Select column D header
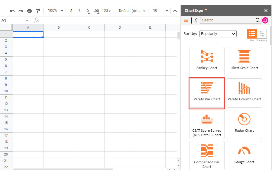The image size is (272, 173). [x=120, y=27]
